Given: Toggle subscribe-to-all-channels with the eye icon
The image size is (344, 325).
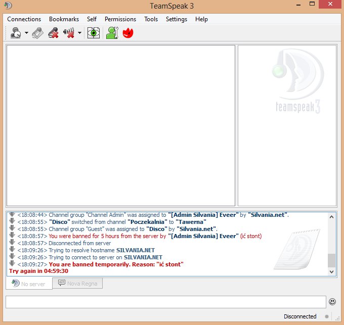Looking at the screenshot, I should tap(94, 33).
